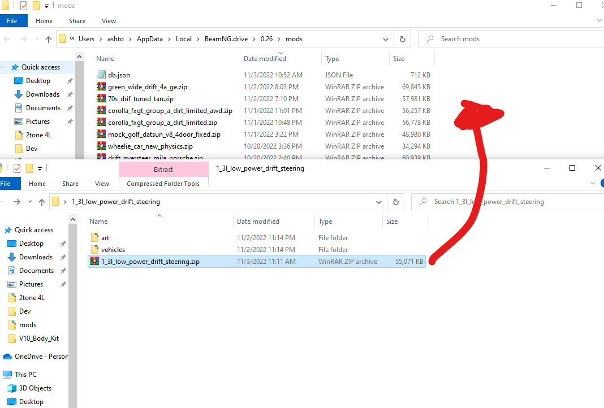The width and height of the screenshot is (604, 408).
Task: Click the Up arrow in mods window
Action: (x=49, y=39)
